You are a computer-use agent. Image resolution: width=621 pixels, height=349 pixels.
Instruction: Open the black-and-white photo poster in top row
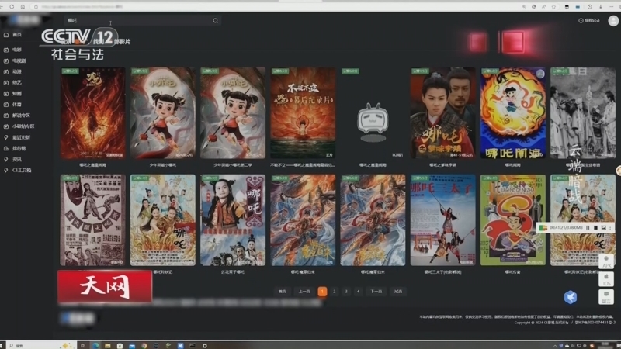click(583, 113)
